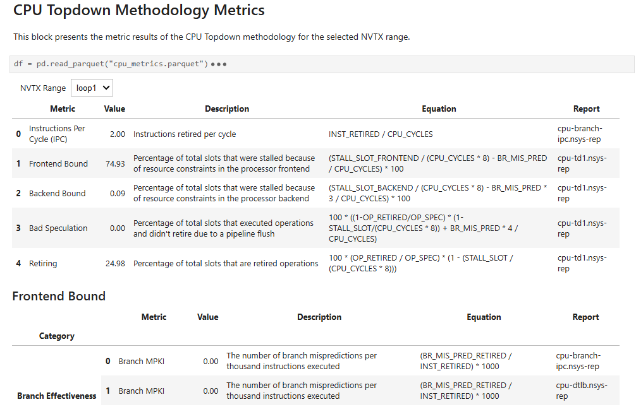Image resolution: width=636 pixels, height=407 pixels.
Task: Click the Instructions Per Cycle (IPC) metric link
Action: 57,133
